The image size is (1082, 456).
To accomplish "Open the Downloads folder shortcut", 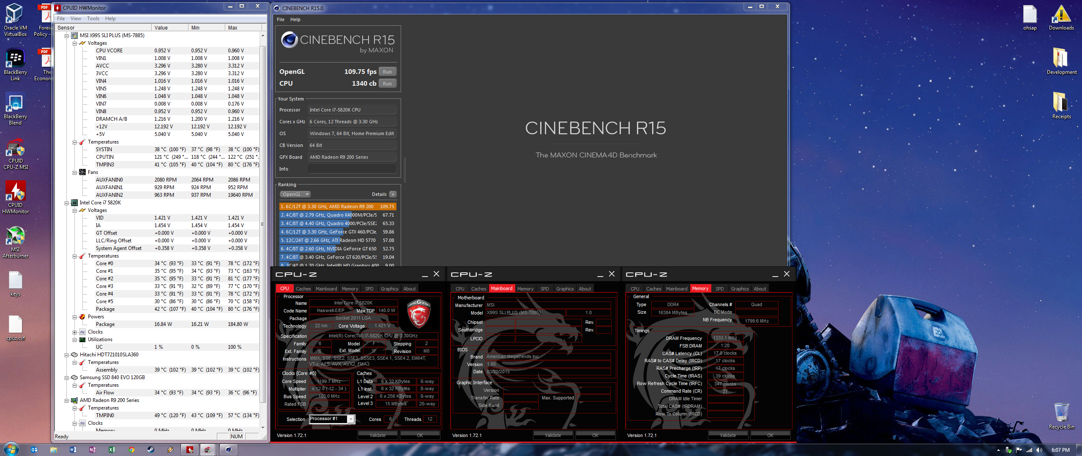I will [x=1061, y=18].
